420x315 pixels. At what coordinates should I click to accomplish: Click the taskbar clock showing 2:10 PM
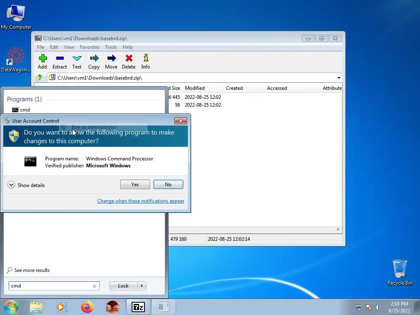399,307
